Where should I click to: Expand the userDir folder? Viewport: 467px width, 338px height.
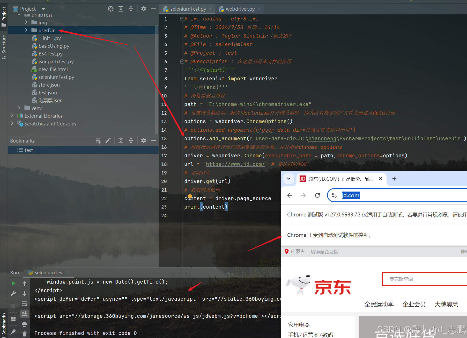click(26, 30)
